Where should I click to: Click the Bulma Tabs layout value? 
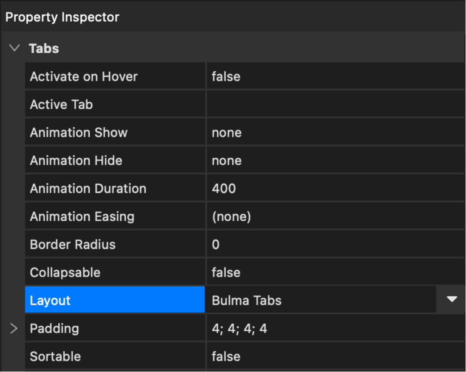click(247, 300)
